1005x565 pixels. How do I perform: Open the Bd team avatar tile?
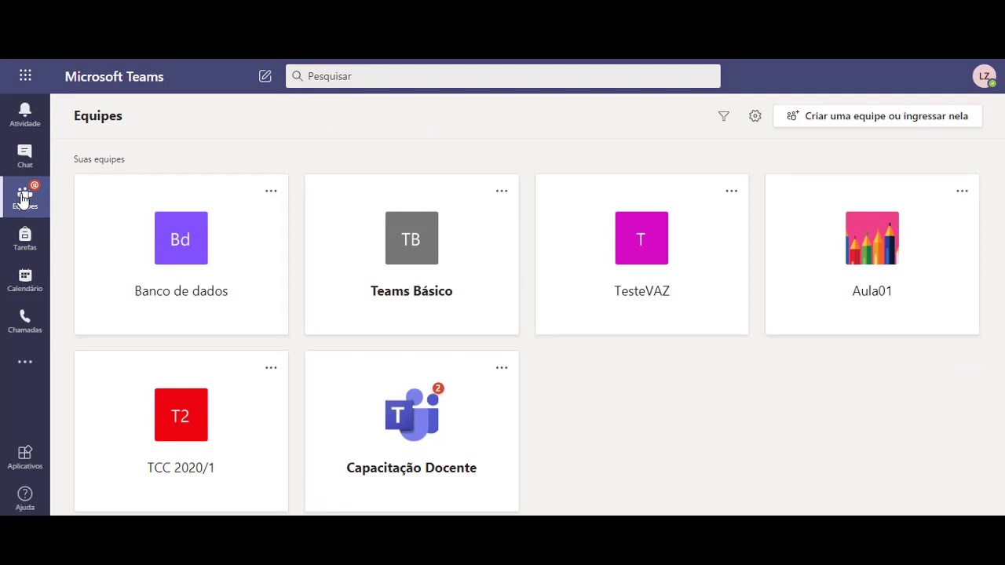point(181,238)
